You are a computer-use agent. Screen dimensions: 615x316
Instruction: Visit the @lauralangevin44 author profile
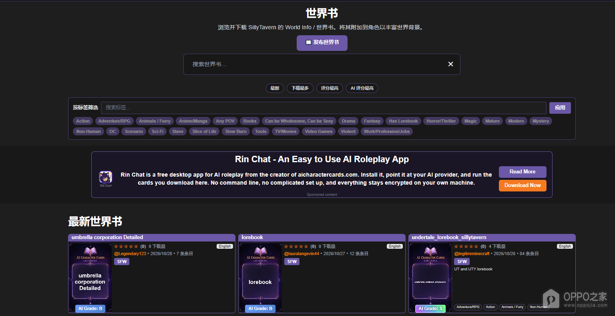(301, 254)
